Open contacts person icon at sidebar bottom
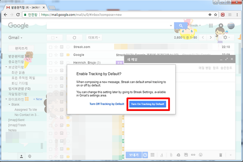This screenshot has width=243, height=162. pyautogui.click(x=22, y=156)
